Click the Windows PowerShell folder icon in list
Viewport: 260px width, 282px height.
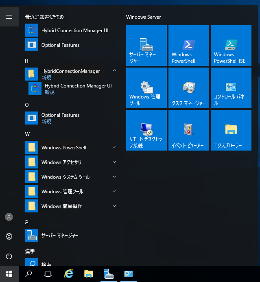(x=32, y=147)
